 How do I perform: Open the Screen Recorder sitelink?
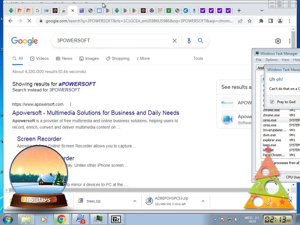coord(39,139)
